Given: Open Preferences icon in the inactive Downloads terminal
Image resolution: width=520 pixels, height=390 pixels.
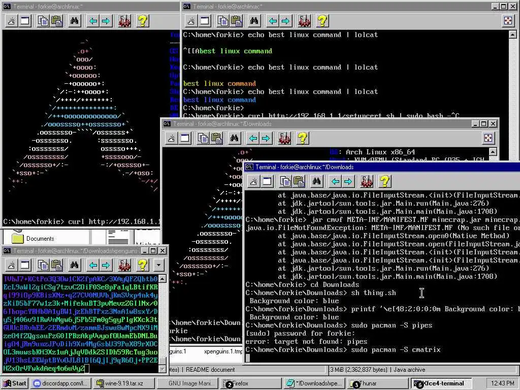Looking at the screenshot, I should pos(284,138).
